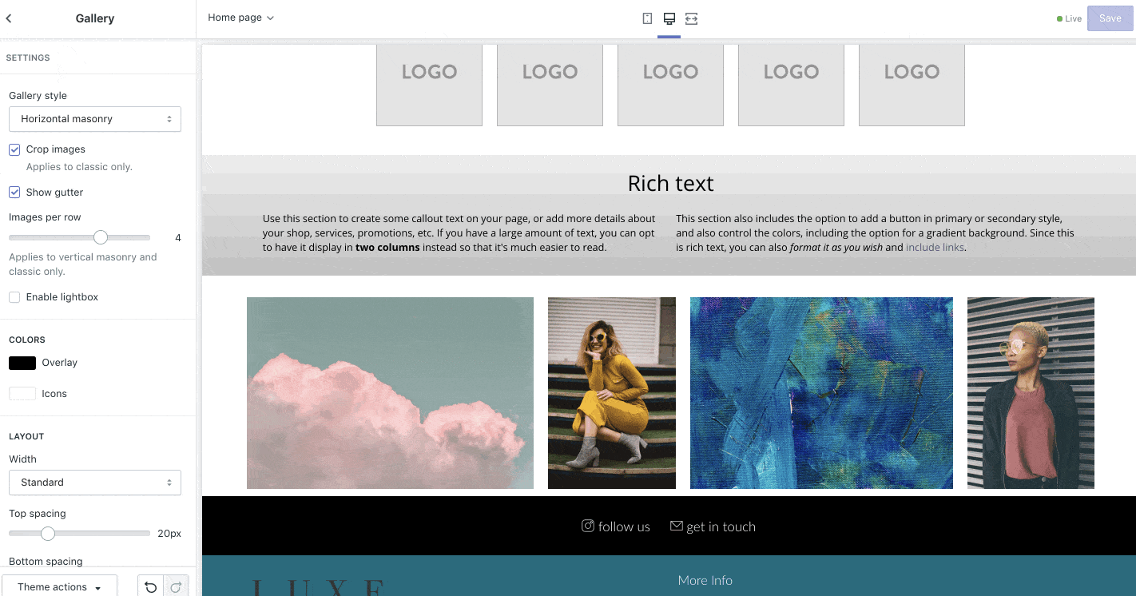1136x596 pixels.
Task: Click the Save button
Action: coord(1110,18)
